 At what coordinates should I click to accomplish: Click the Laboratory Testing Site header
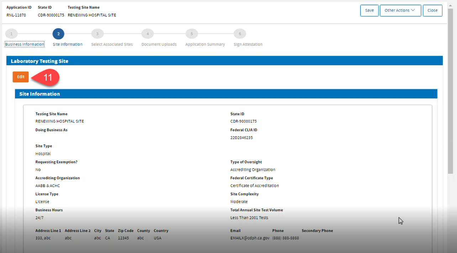225,61
